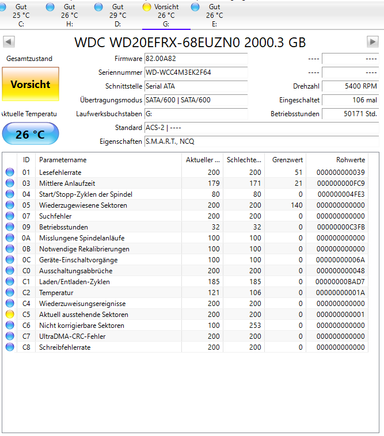This screenshot has width=384, height=436.
Task: Go to previous disk with left arrow
Action: [9, 42]
